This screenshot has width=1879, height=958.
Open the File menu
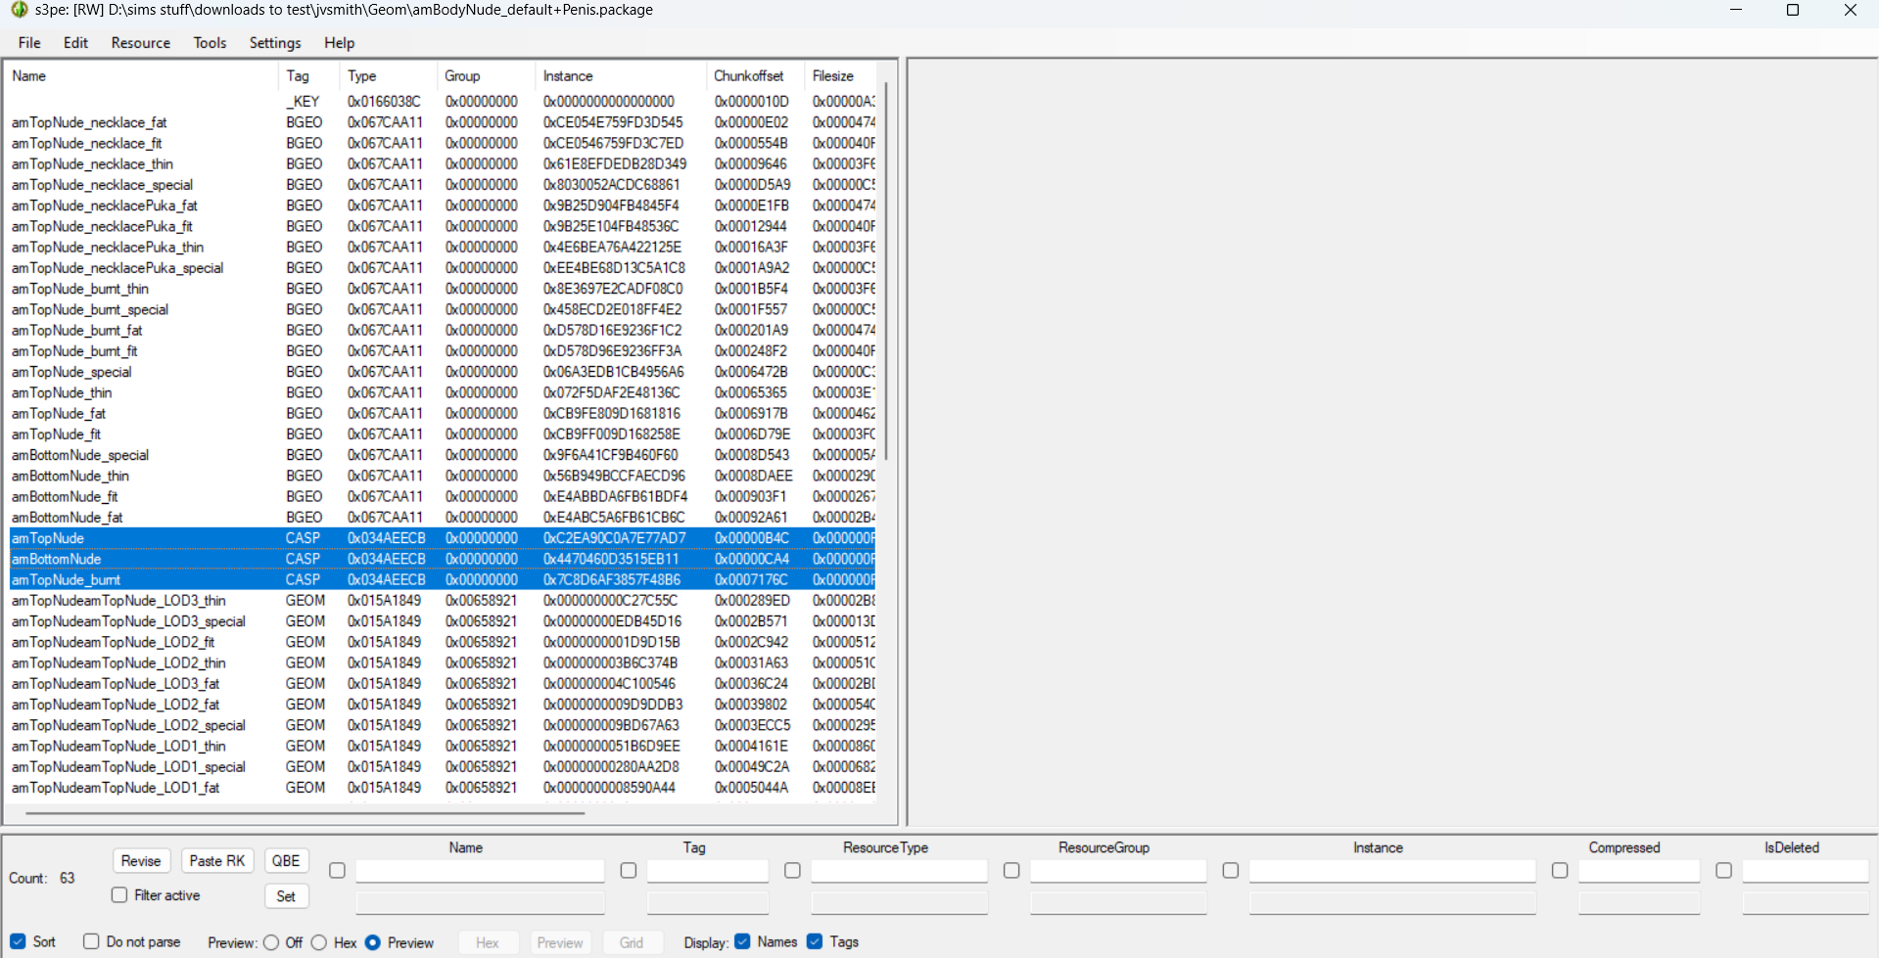click(29, 43)
